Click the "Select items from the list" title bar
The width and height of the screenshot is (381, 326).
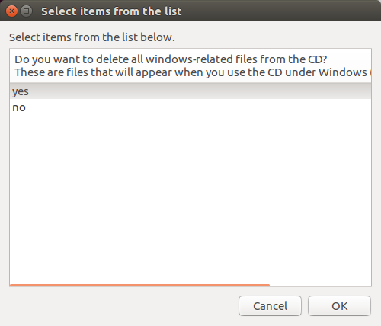pyautogui.click(x=111, y=11)
